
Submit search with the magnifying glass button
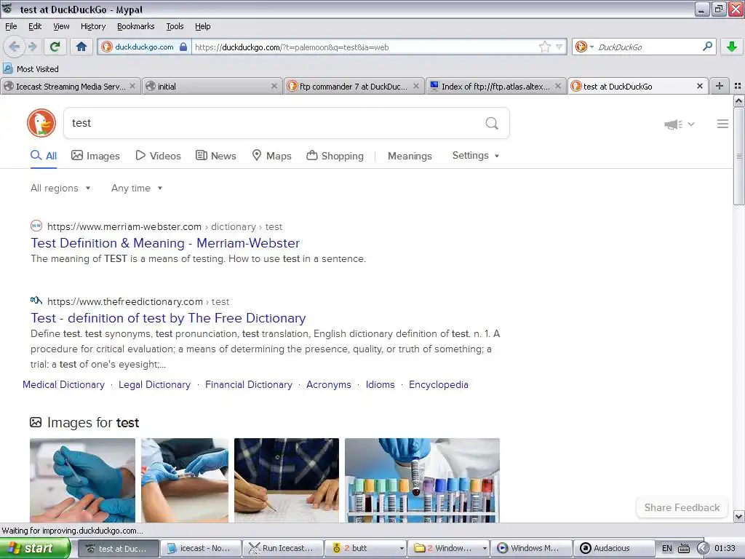click(x=492, y=123)
